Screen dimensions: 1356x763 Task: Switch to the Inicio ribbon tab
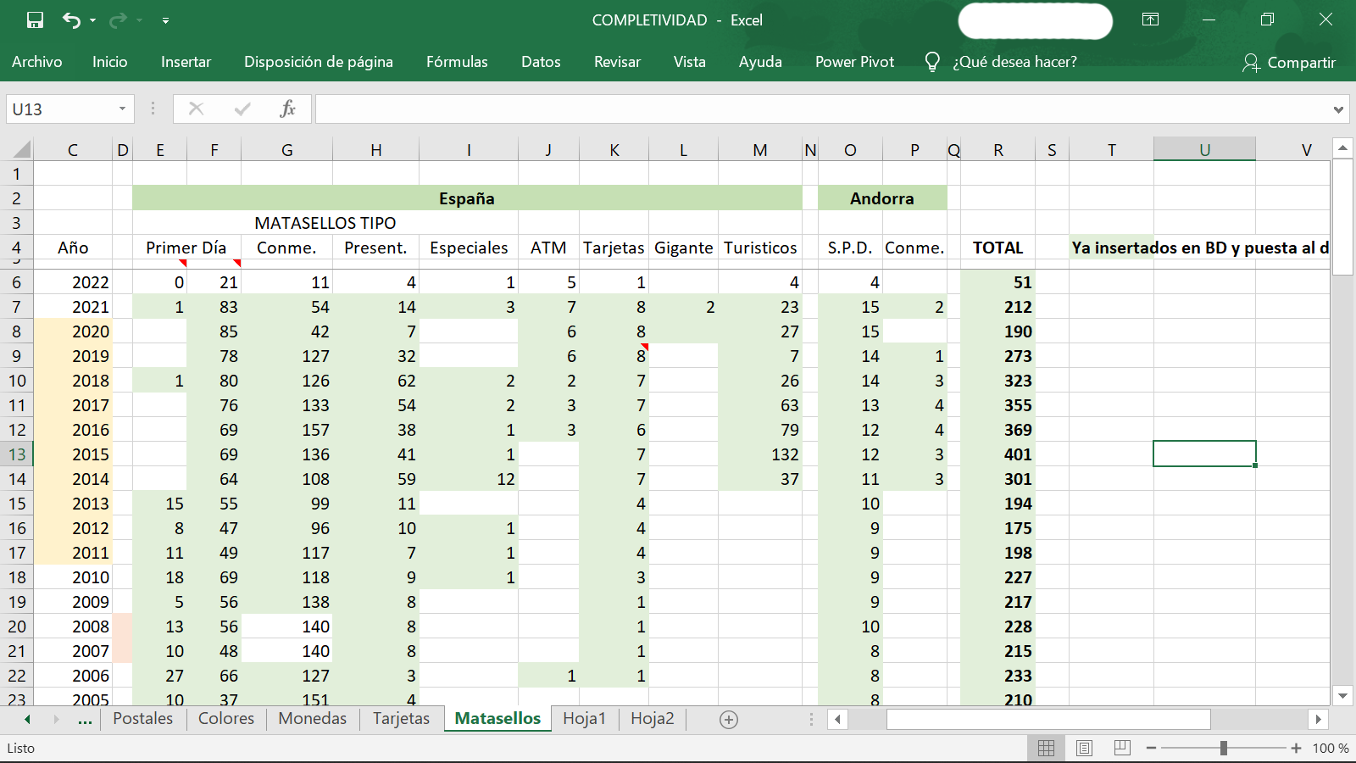point(110,62)
